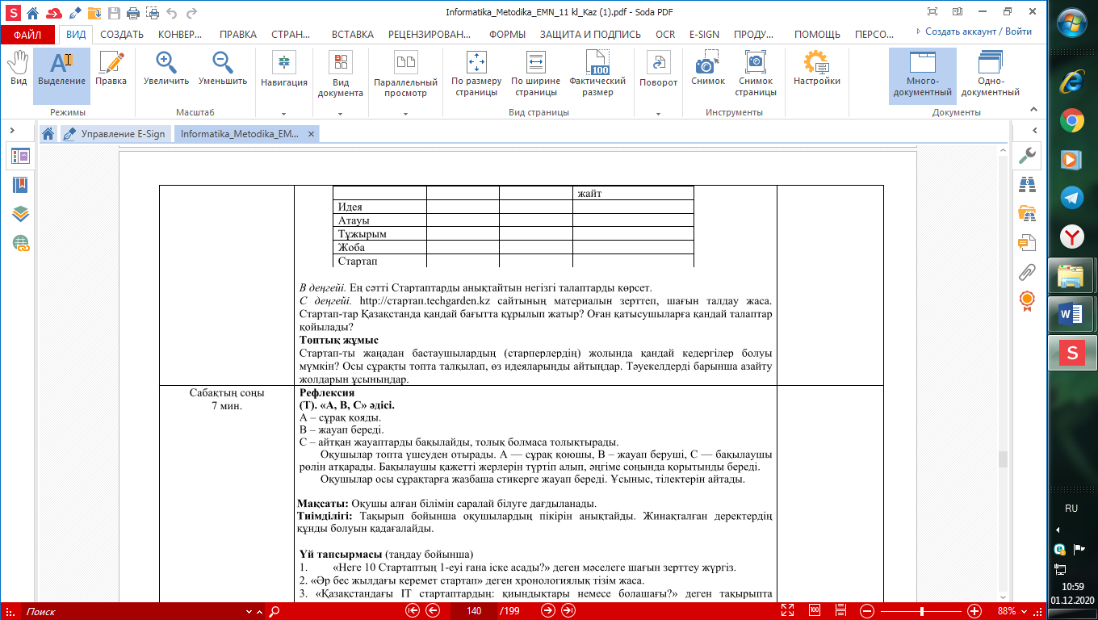1098x620 pixels.
Task: Toggle full screen from status bar
Action: (790, 611)
